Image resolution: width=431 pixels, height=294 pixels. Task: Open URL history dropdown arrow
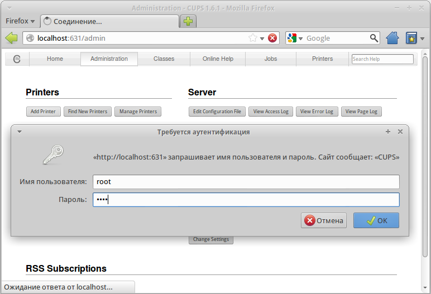pos(262,38)
